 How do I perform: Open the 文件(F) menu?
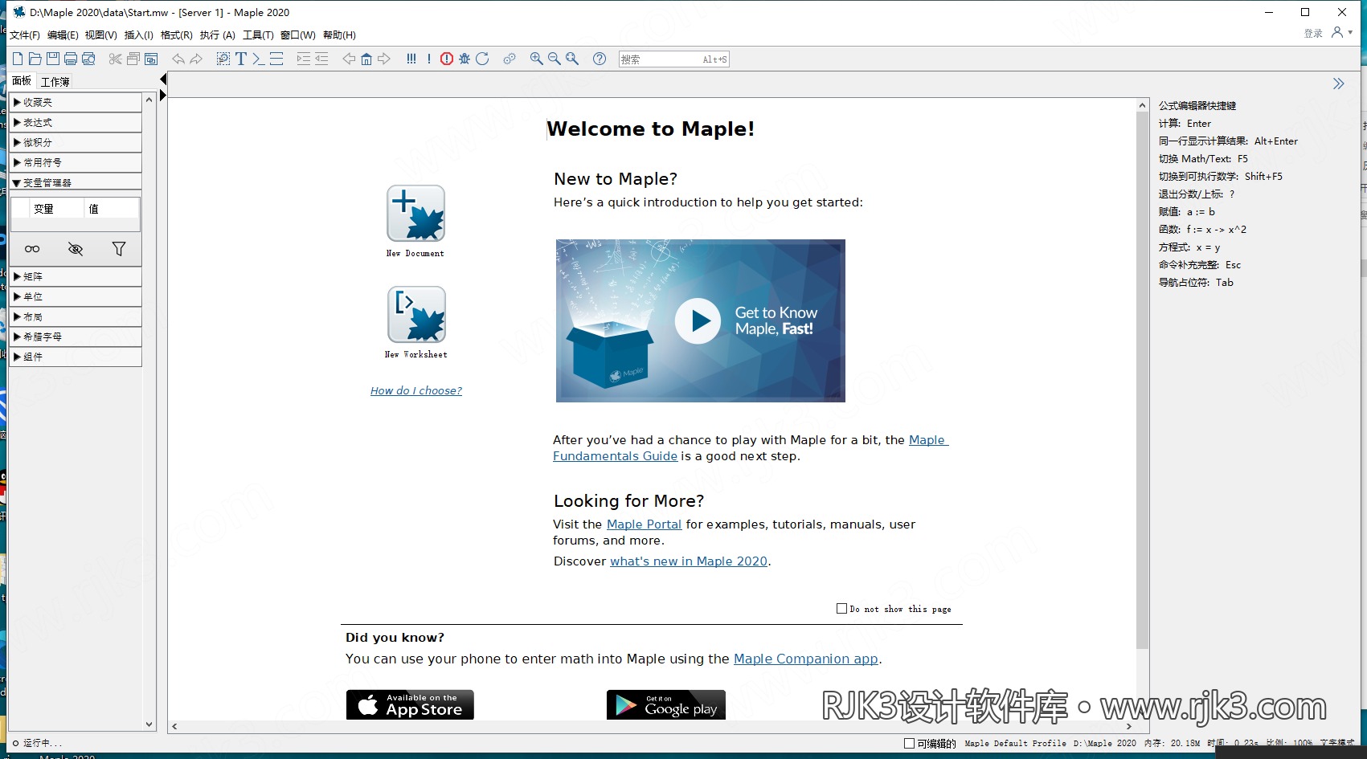coord(25,35)
